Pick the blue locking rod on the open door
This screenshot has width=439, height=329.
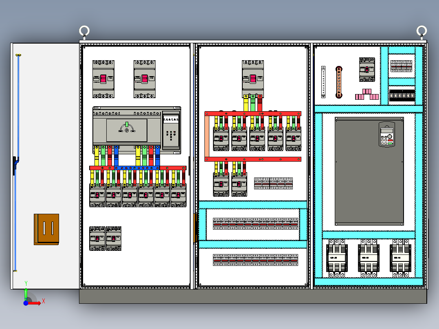tap(17, 162)
